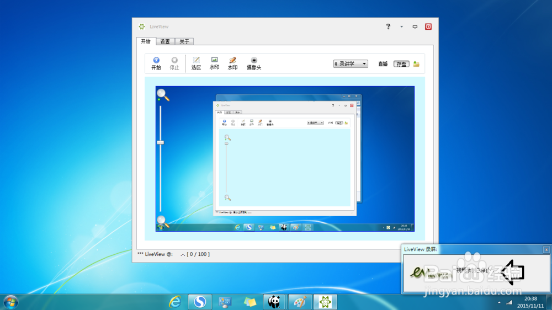552x310 pixels.
Task: Click the [ 0 / 100 ] status text
Action: [198, 254]
